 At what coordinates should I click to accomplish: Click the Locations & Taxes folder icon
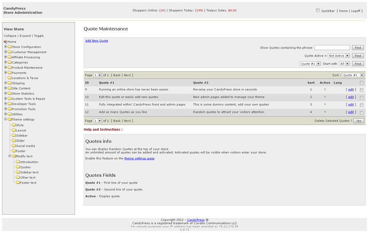(10, 77)
